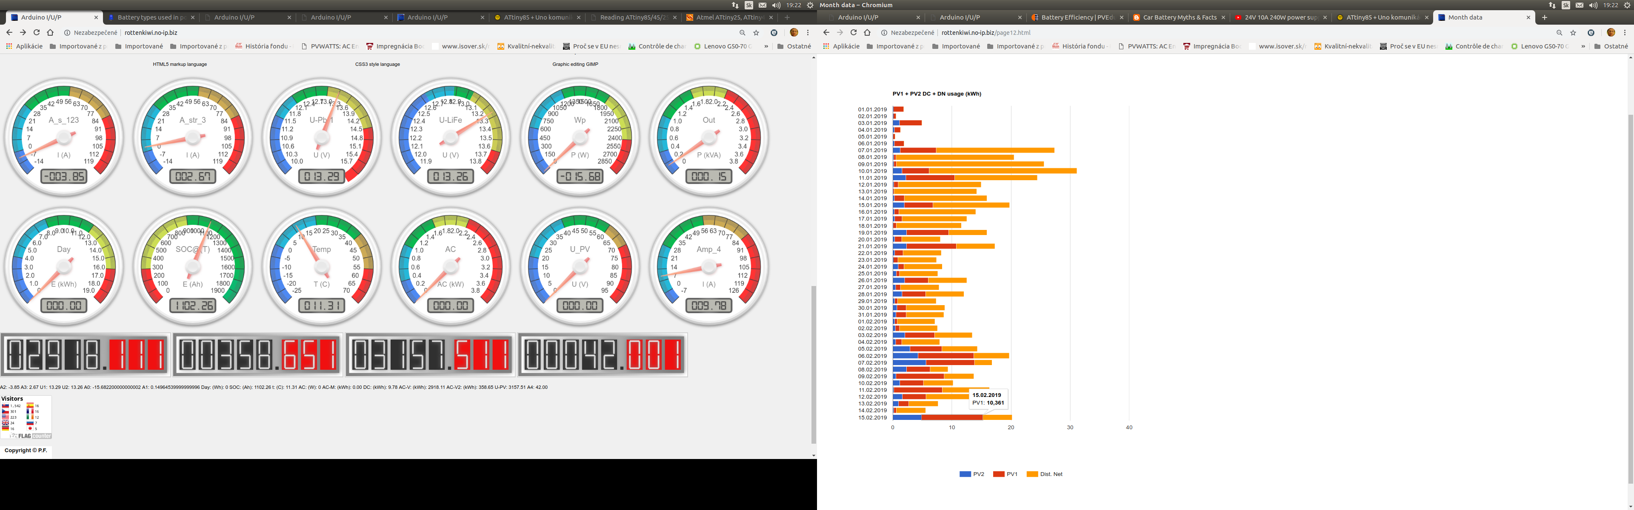
Task: Click the 15.02.2019 red PV1 bar segment
Action: click(951, 417)
